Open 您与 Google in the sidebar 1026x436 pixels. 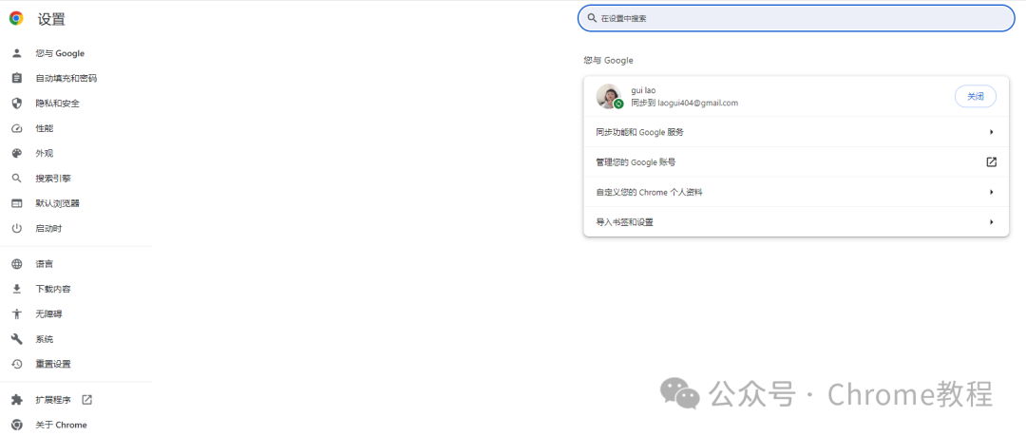60,54
